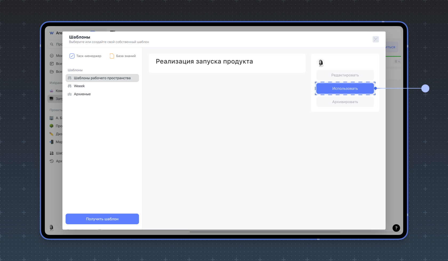Click the Архивные inbox icon
The image size is (448, 261).
coord(70,94)
